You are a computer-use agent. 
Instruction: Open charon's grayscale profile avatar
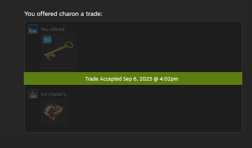tap(33, 94)
